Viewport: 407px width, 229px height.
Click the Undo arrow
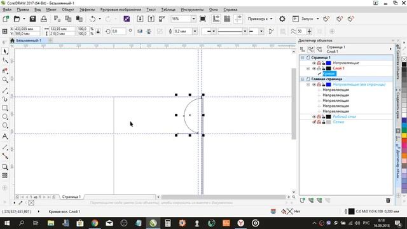click(x=93, y=18)
